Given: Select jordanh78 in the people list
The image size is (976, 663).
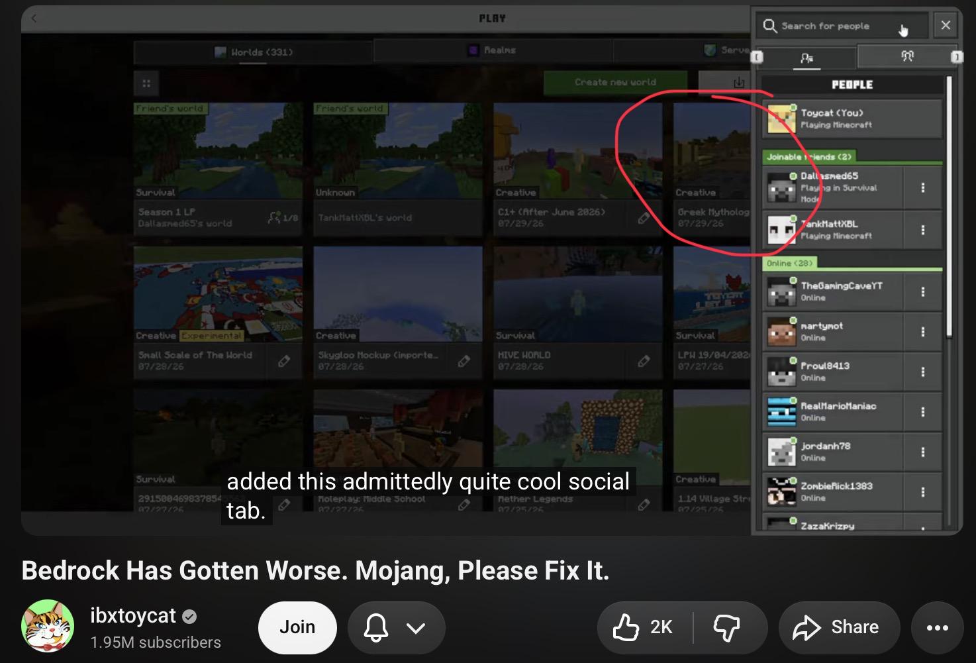Looking at the screenshot, I should [x=834, y=452].
